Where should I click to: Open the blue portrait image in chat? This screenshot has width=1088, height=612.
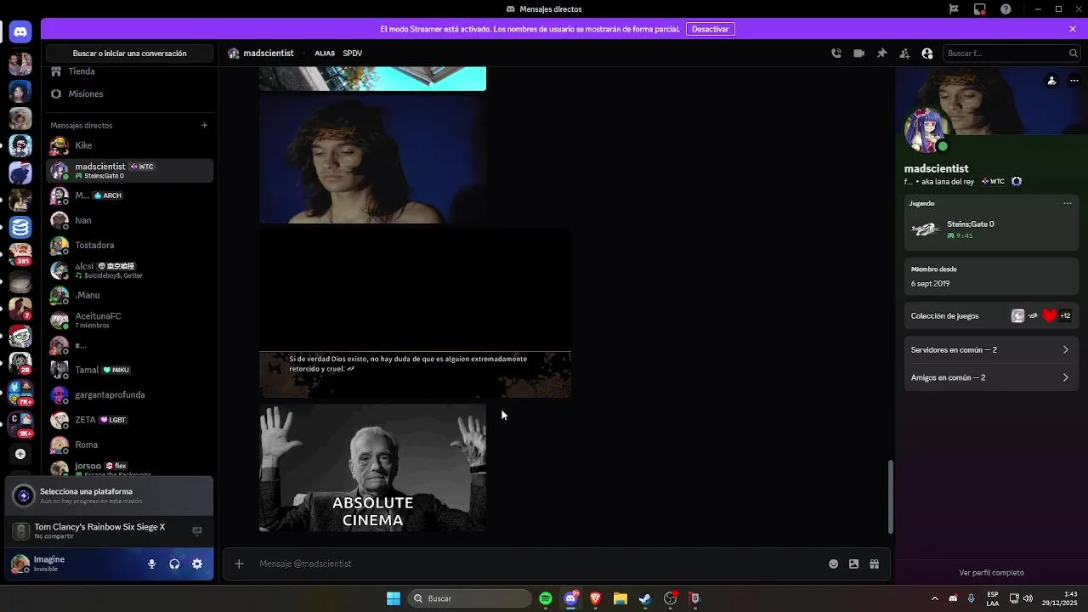tap(372, 160)
